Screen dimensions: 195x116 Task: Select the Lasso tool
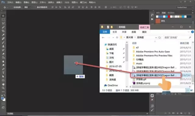pos(3,23)
